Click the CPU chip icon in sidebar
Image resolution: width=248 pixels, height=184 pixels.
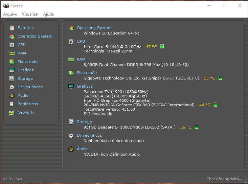click(x=12, y=45)
